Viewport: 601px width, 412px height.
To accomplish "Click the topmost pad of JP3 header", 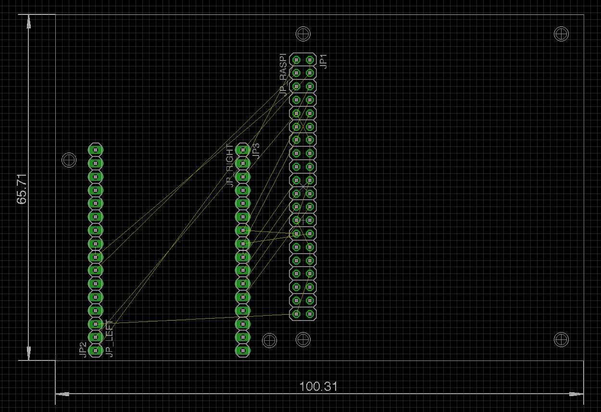I will tap(243, 150).
